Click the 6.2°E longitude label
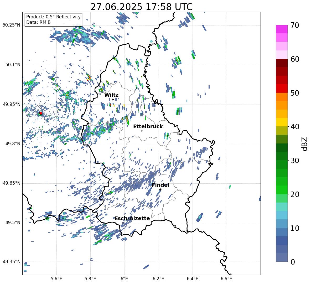The width and height of the screenshot is (311, 284). point(158,279)
